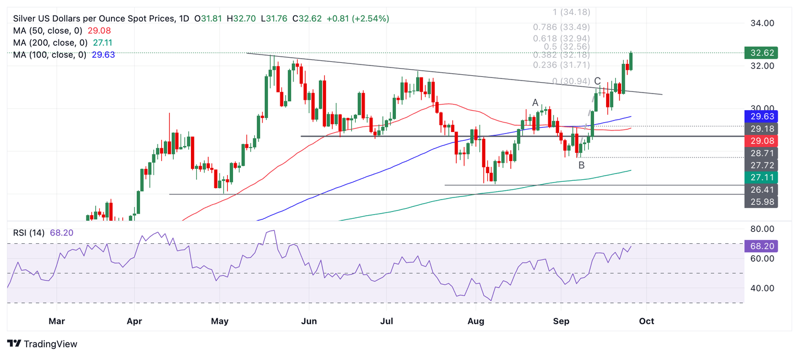
Task: Select the Silver spot price chart title
Action: (x=94, y=19)
